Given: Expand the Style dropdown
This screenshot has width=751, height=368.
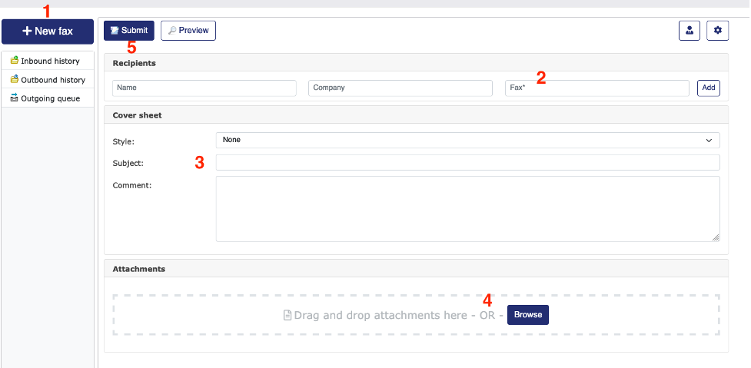Looking at the screenshot, I should 467,140.
